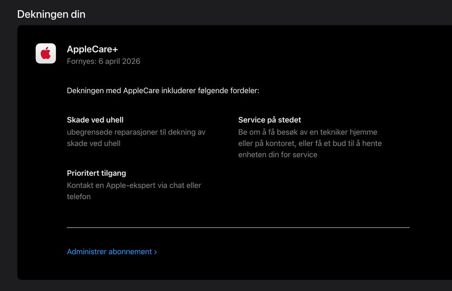Select the Skade ved uhell heading
The image size is (452, 291).
pyautogui.click(x=95, y=120)
